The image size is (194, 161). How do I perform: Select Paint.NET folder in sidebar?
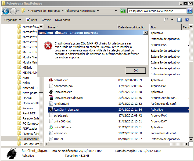pos(26,113)
